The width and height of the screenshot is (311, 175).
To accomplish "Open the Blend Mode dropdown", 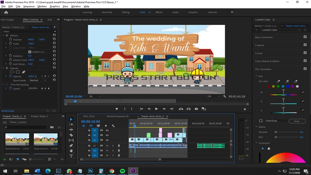I will click(x=38, y=80).
